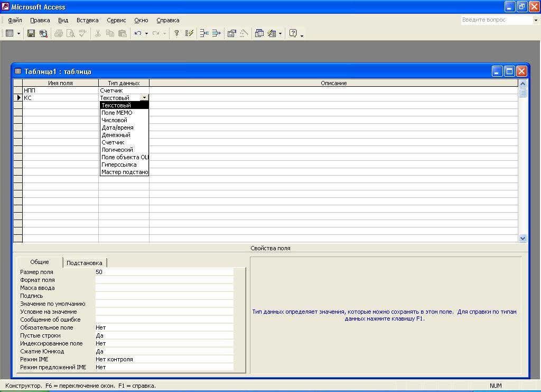Collapse the data type dropdown arrow for КС
Viewport: 541px width, 392px height.
pyautogui.click(x=145, y=98)
